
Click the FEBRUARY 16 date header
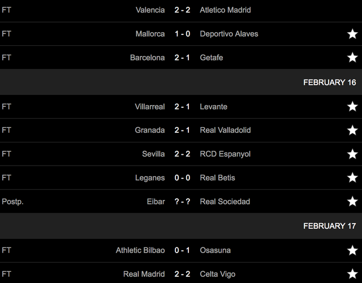point(329,82)
